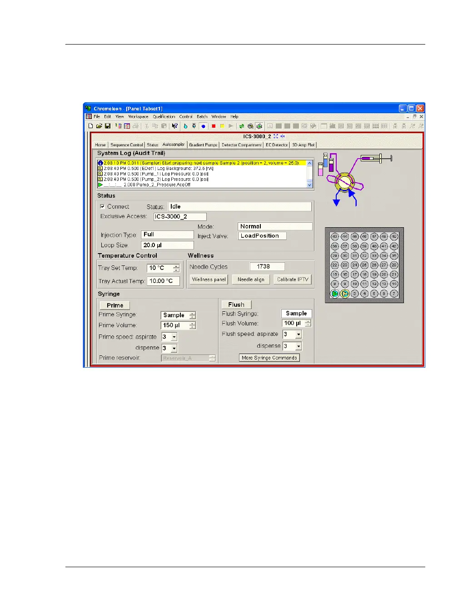
Task: Switch to the EC Detector tab
Action: click(277, 145)
